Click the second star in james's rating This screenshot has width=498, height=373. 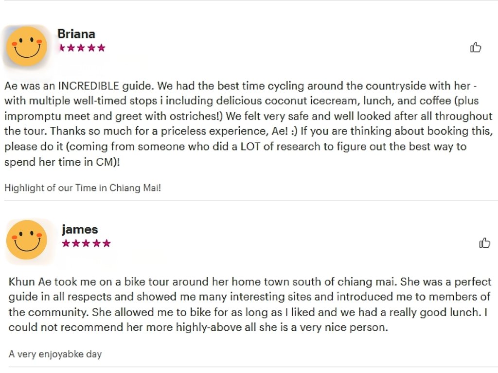[x=76, y=243]
